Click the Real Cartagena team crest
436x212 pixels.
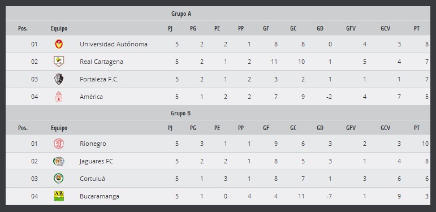(x=59, y=62)
